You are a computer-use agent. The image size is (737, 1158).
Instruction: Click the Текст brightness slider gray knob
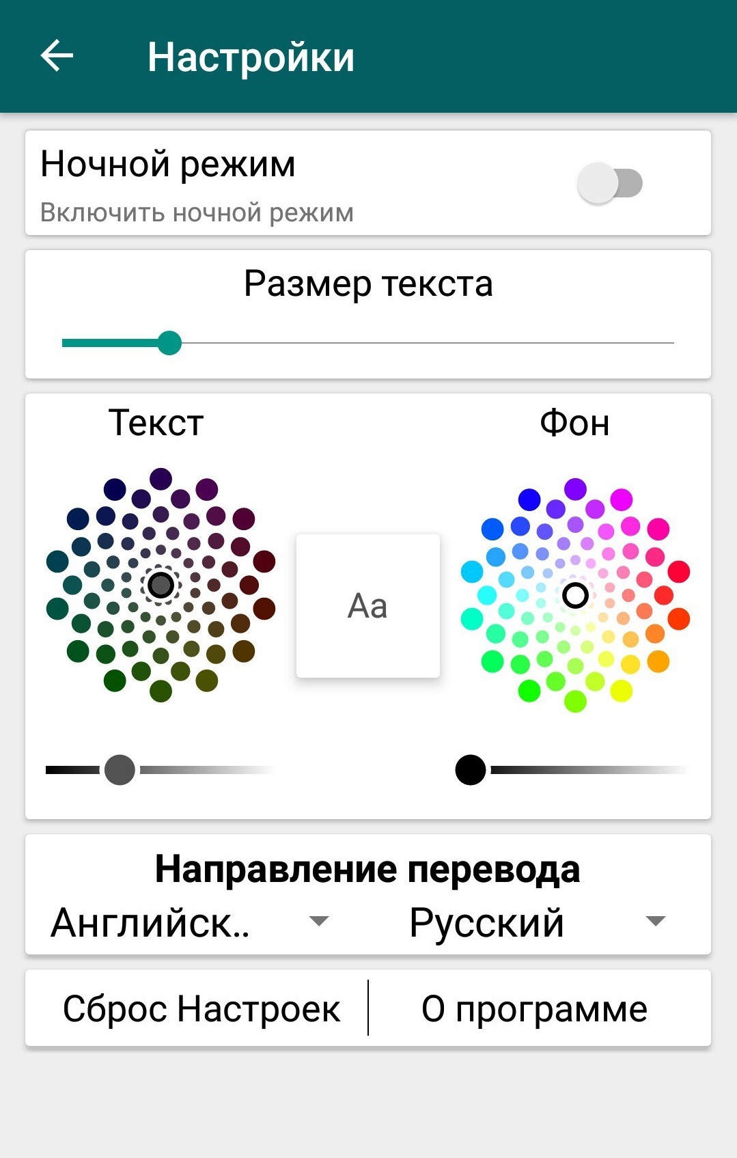[120, 770]
